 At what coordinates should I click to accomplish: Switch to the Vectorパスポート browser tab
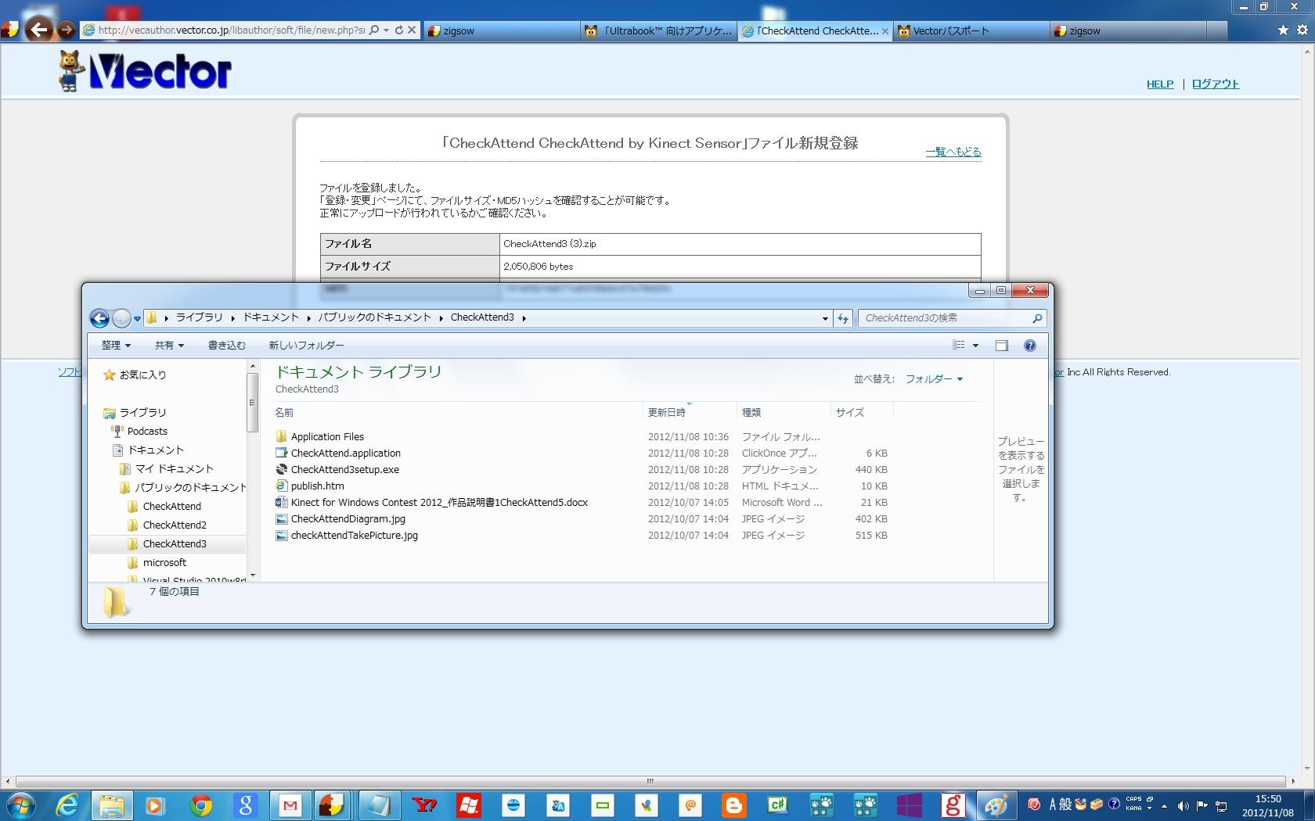click(x=950, y=31)
